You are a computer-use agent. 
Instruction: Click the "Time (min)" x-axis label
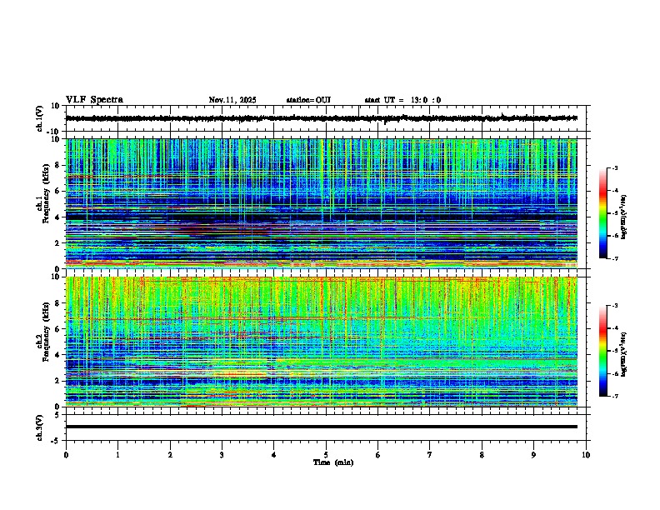coord(333,462)
